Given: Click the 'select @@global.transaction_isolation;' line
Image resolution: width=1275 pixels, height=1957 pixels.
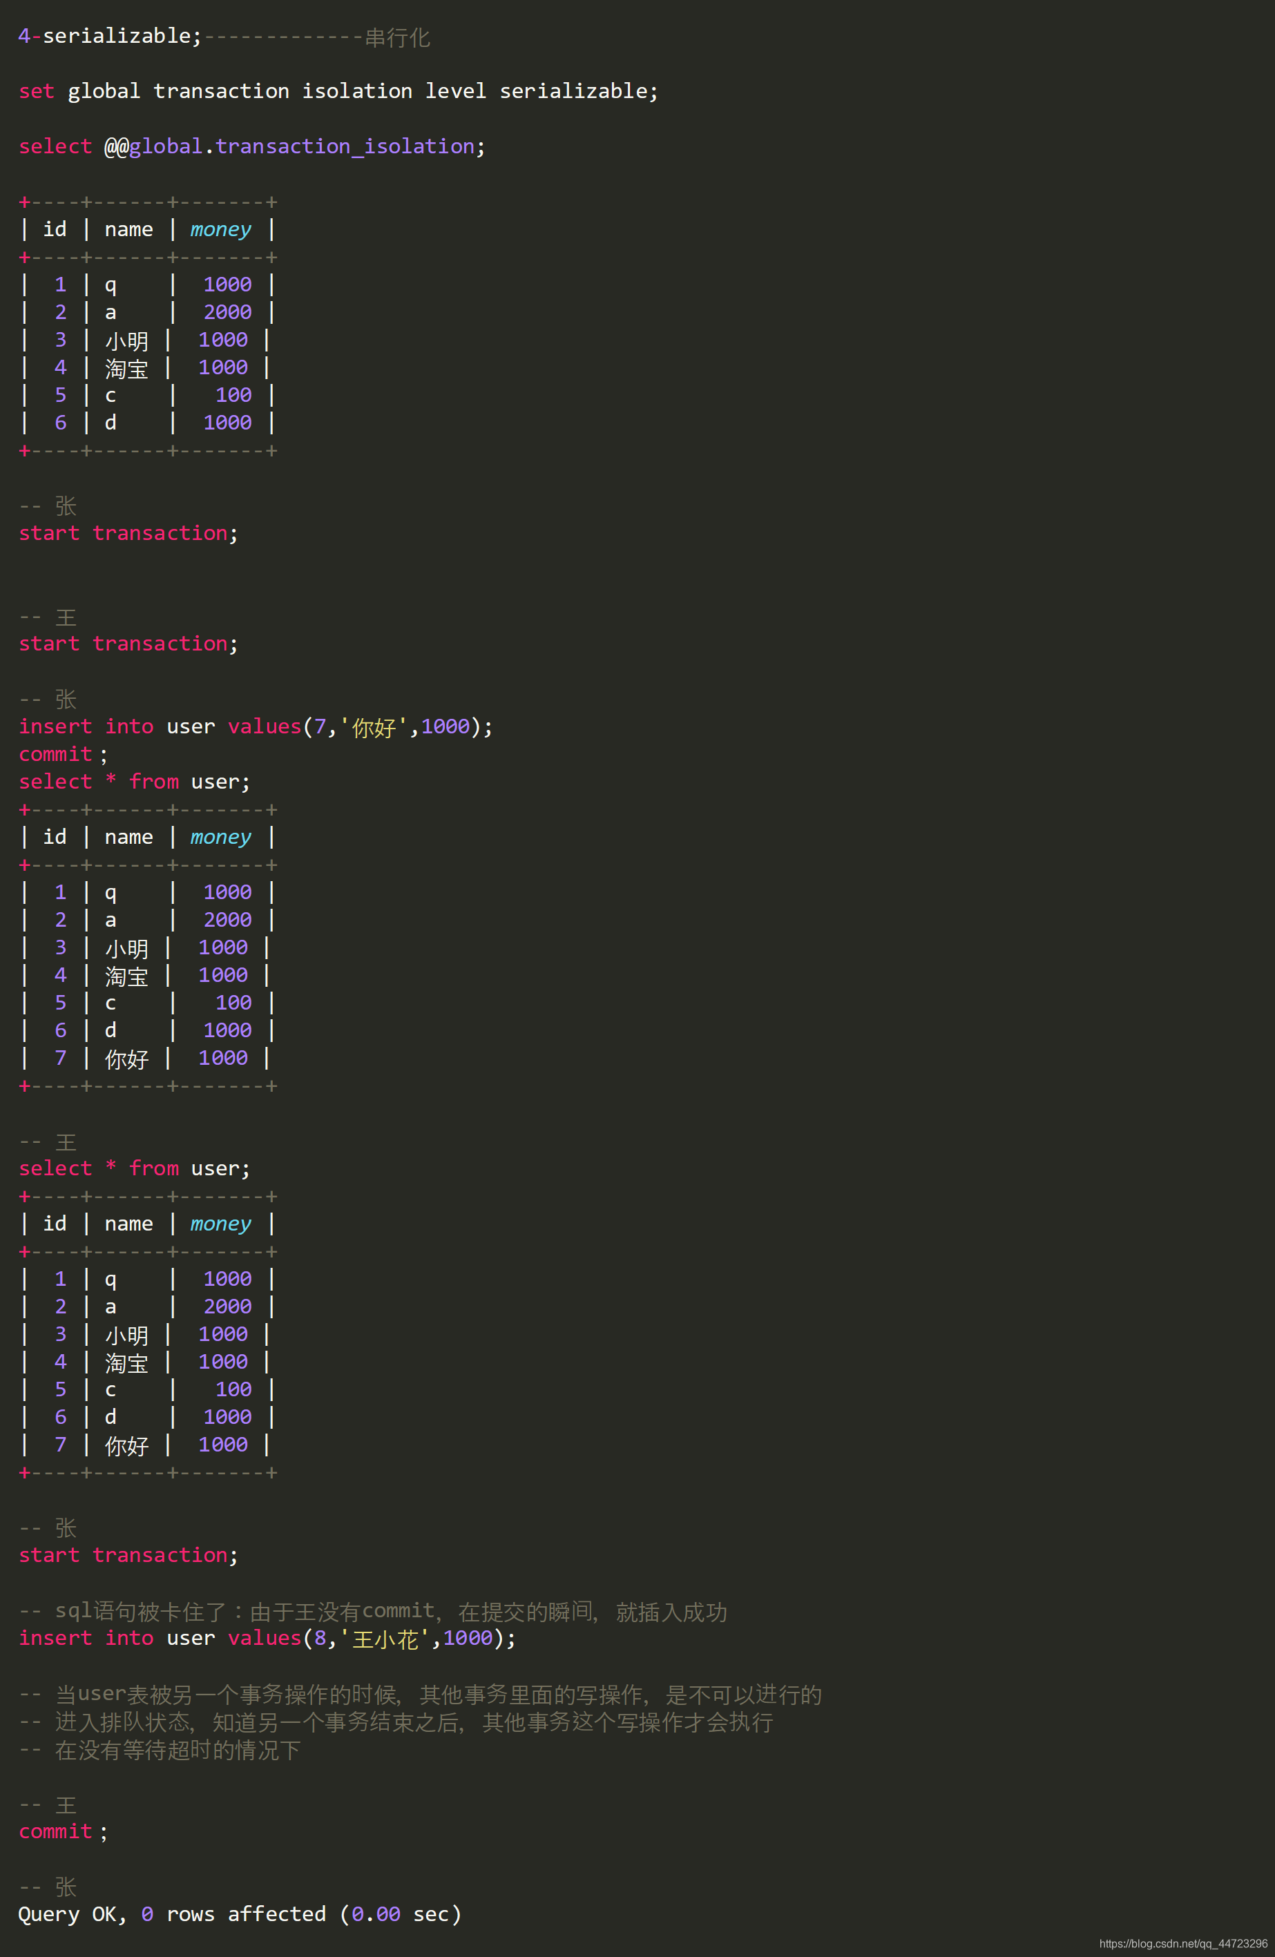Looking at the screenshot, I should 251,146.
